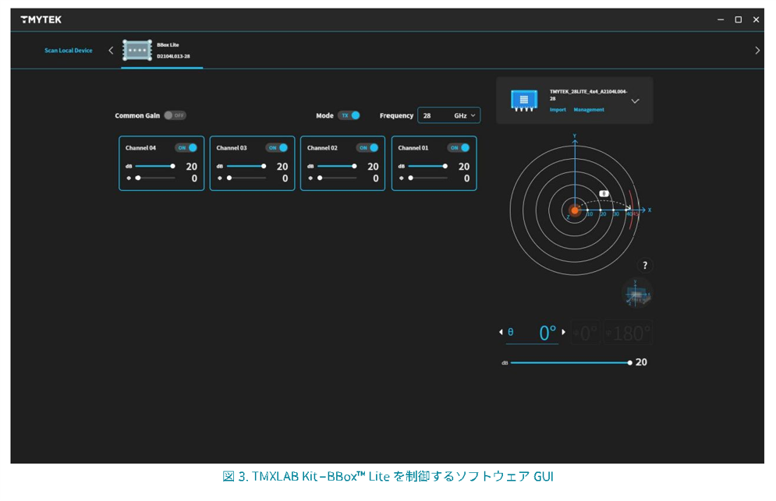Toggle Common Gain switch

pos(175,115)
